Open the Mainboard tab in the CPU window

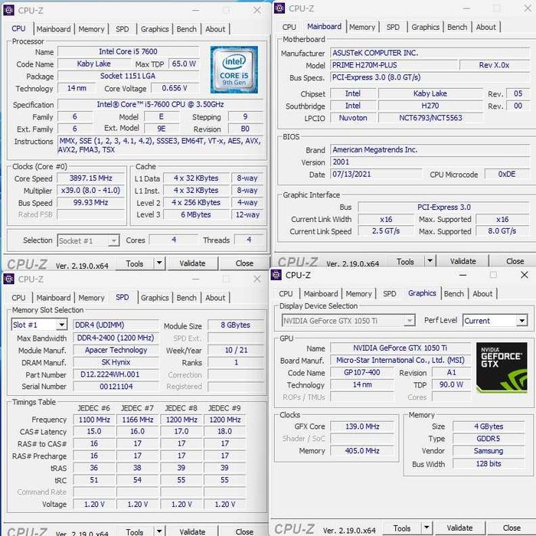click(x=54, y=29)
